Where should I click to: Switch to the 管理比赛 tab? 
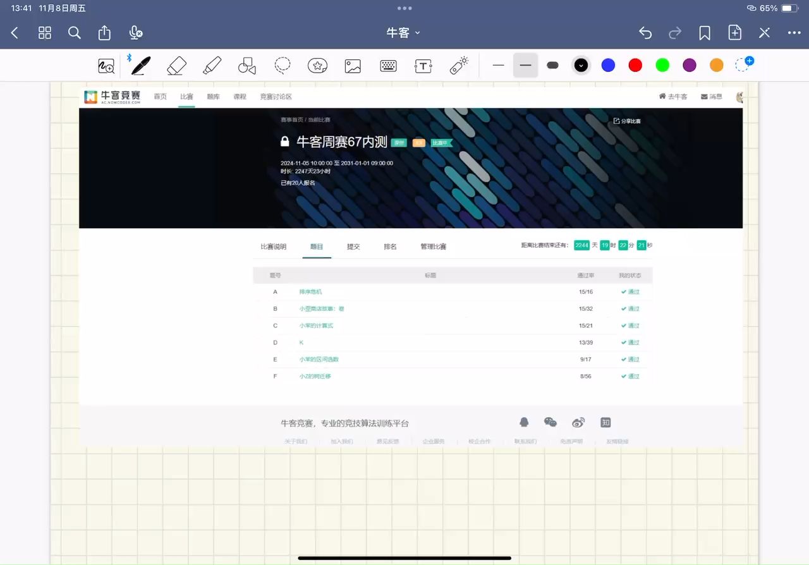click(434, 246)
